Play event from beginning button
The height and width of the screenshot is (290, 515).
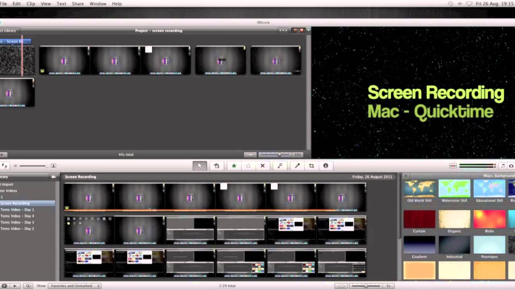point(14,286)
